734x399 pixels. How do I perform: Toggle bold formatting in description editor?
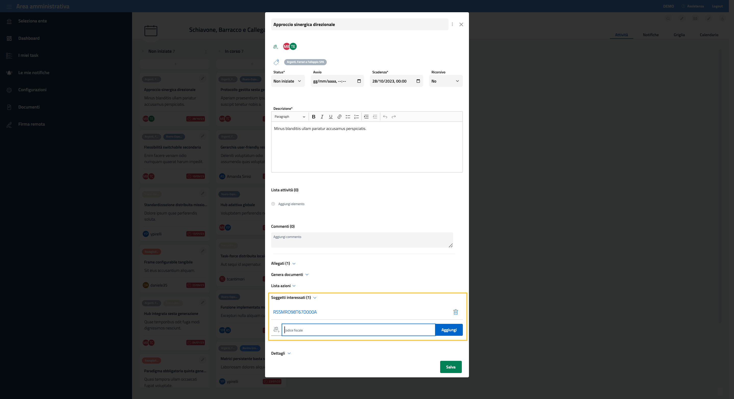click(x=313, y=116)
